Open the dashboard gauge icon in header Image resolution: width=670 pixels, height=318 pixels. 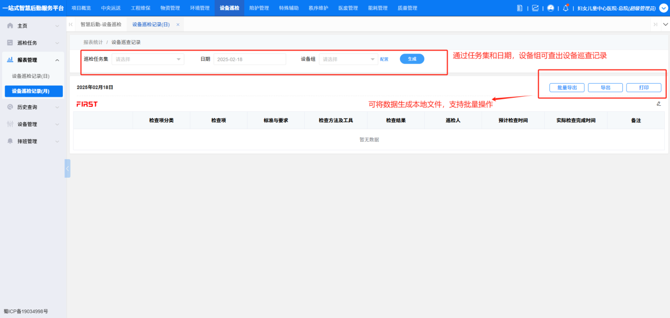tap(550, 8)
